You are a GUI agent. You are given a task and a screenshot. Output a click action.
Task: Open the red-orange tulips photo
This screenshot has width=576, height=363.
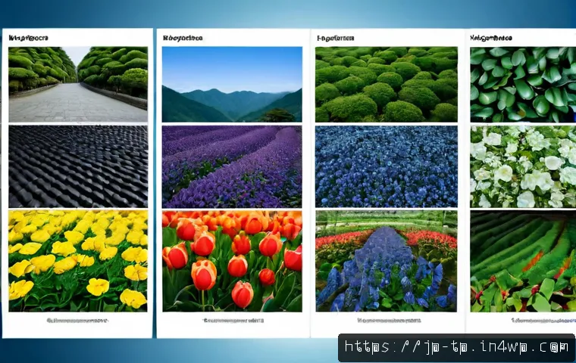(x=232, y=261)
